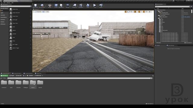Open the Filters dropdown in Content Browser
This screenshot has height=108, width=193.
[5, 78]
